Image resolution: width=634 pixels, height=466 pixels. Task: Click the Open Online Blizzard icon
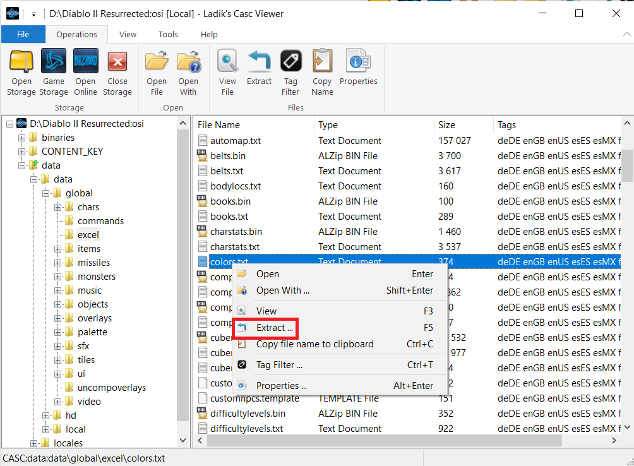pyautogui.click(x=85, y=61)
